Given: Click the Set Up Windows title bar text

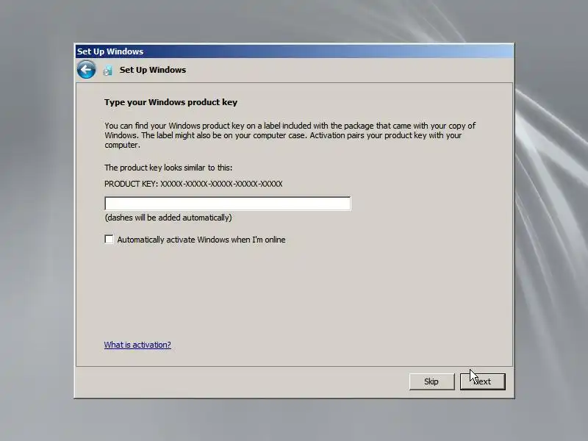Looking at the screenshot, I should pos(110,51).
